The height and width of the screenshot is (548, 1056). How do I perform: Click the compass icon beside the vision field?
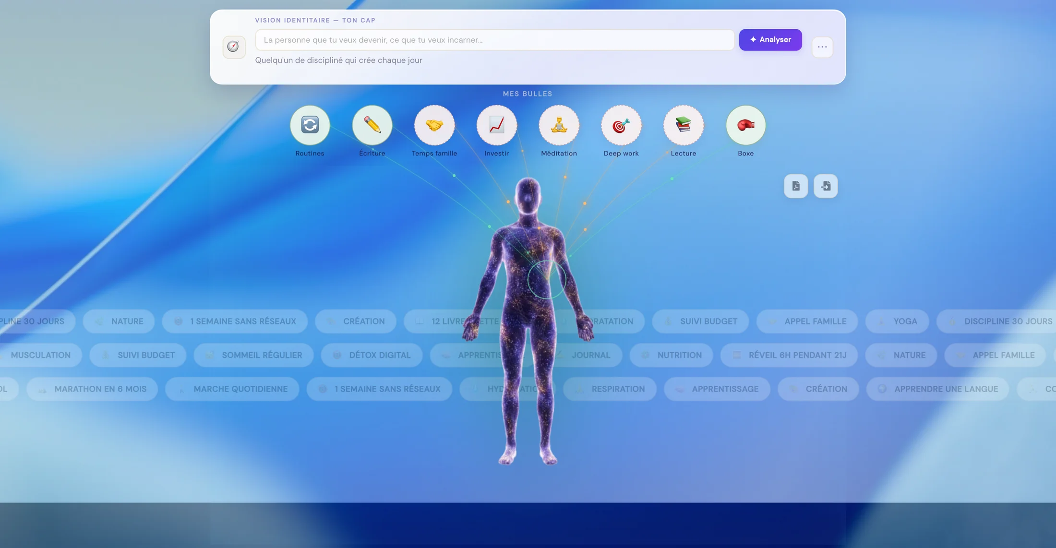coord(234,47)
